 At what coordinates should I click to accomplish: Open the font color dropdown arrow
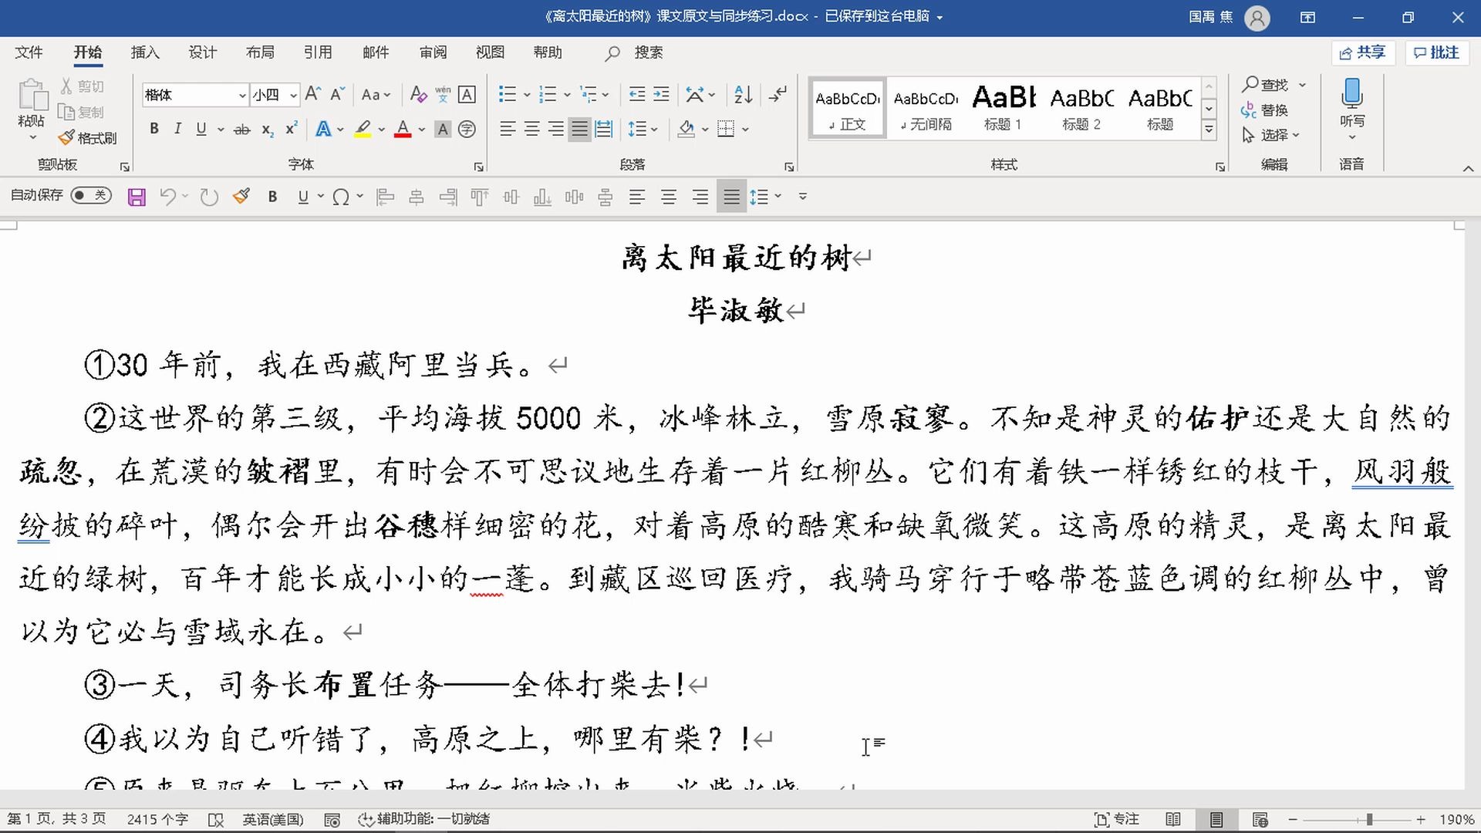click(422, 130)
